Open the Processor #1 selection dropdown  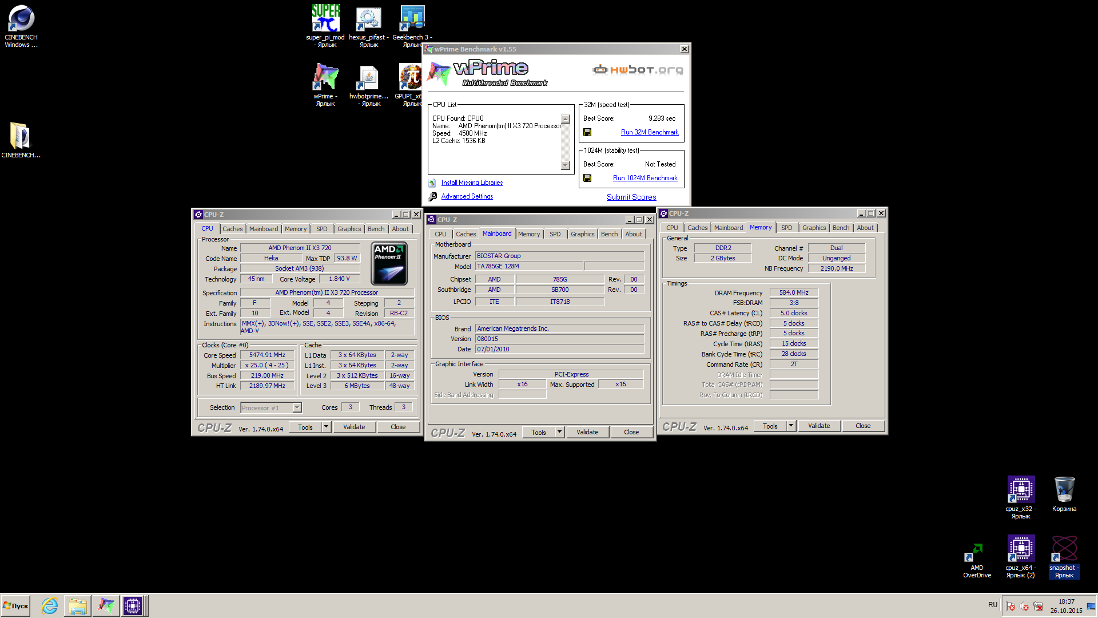pyautogui.click(x=297, y=408)
